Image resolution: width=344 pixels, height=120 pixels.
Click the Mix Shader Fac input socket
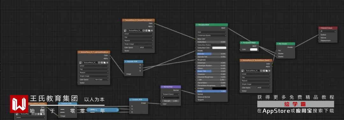(276, 50)
